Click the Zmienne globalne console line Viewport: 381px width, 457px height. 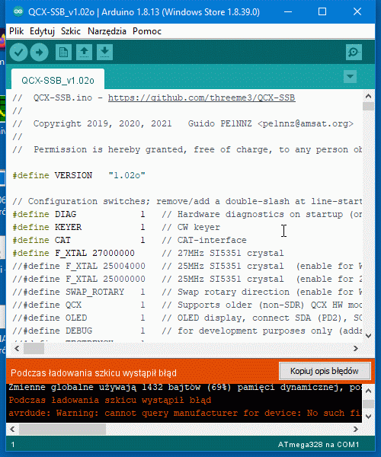point(185,388)
